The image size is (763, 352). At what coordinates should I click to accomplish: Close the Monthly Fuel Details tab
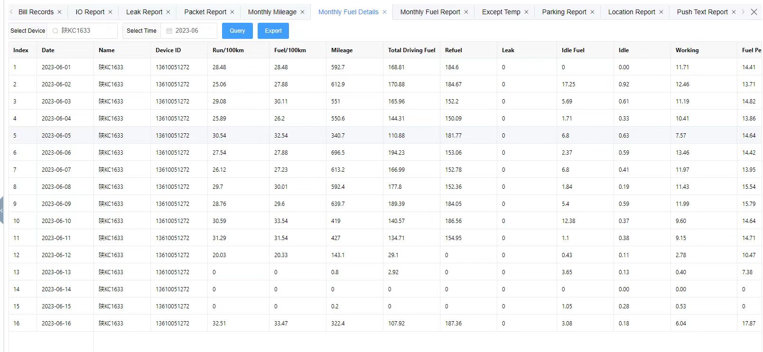(384, 12)
